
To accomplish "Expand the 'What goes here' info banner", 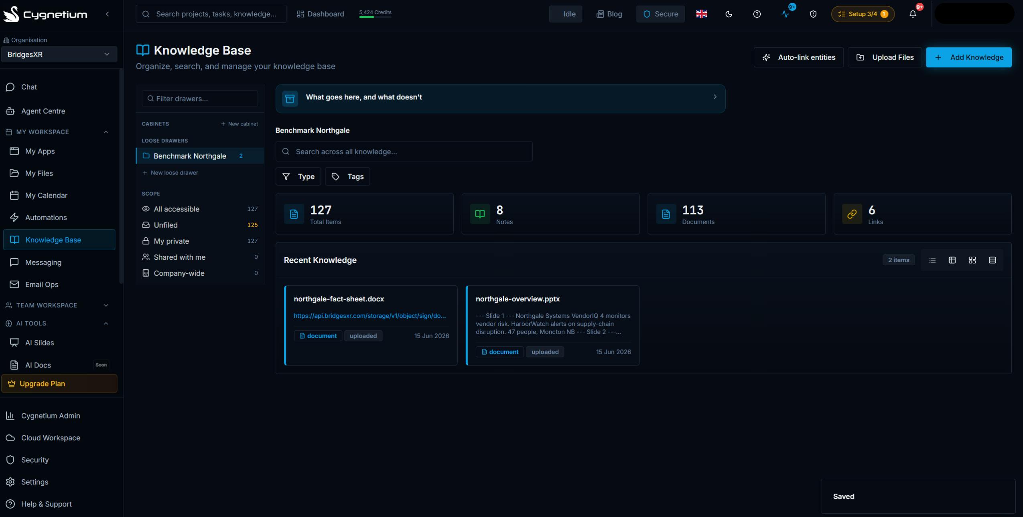I will coord(500,98).
